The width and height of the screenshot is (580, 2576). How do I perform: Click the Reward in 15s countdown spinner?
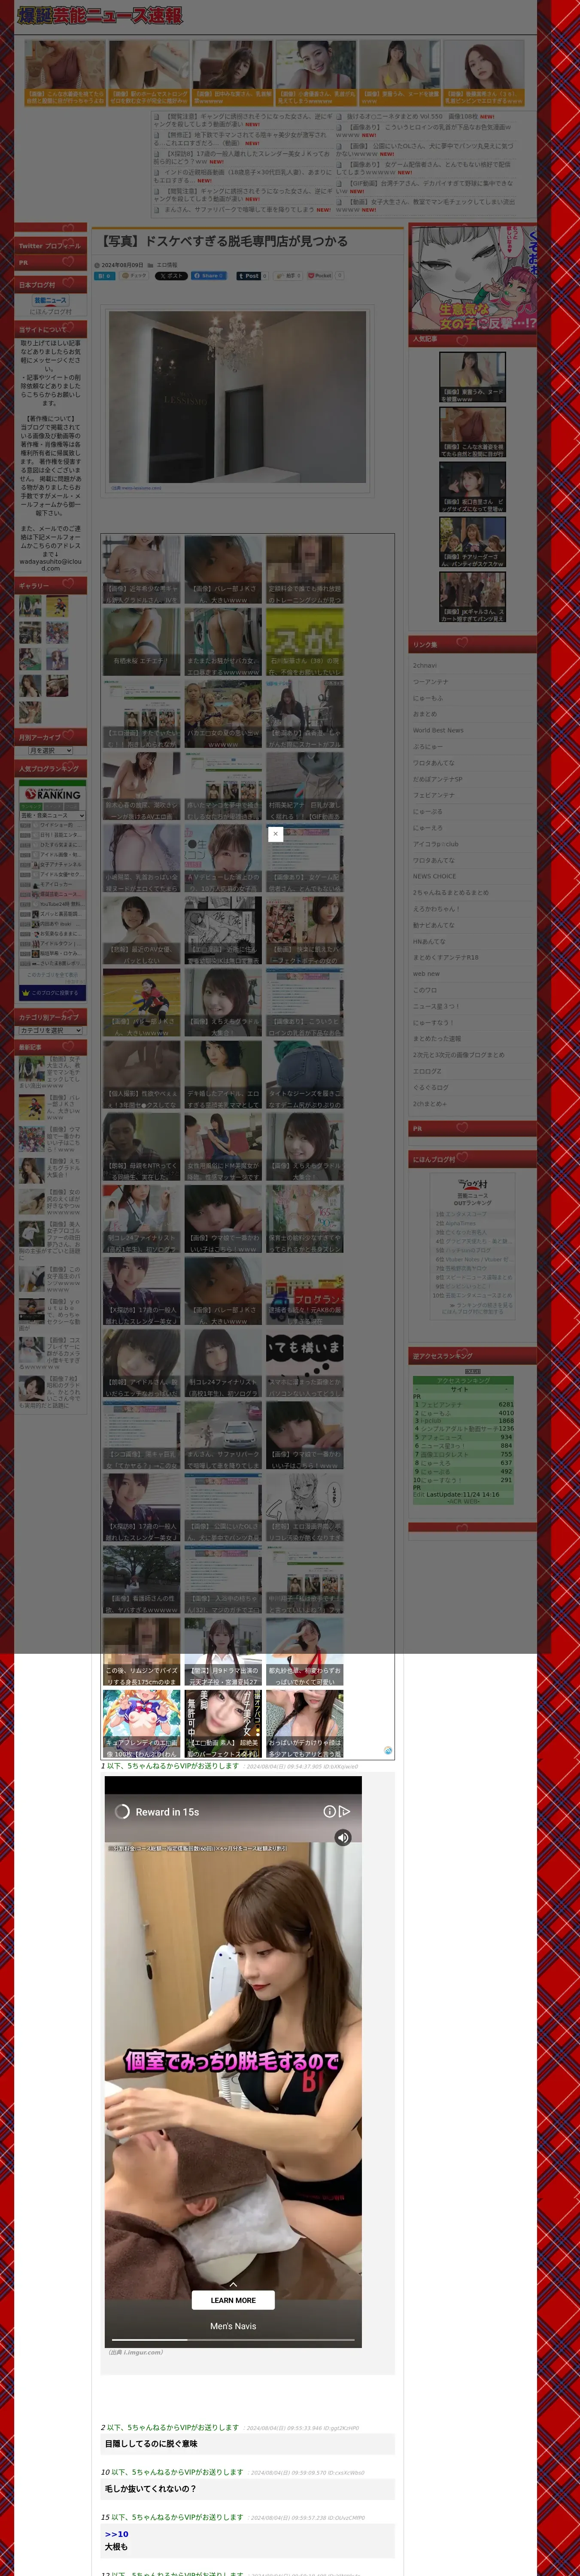[x=122, y=1811]
